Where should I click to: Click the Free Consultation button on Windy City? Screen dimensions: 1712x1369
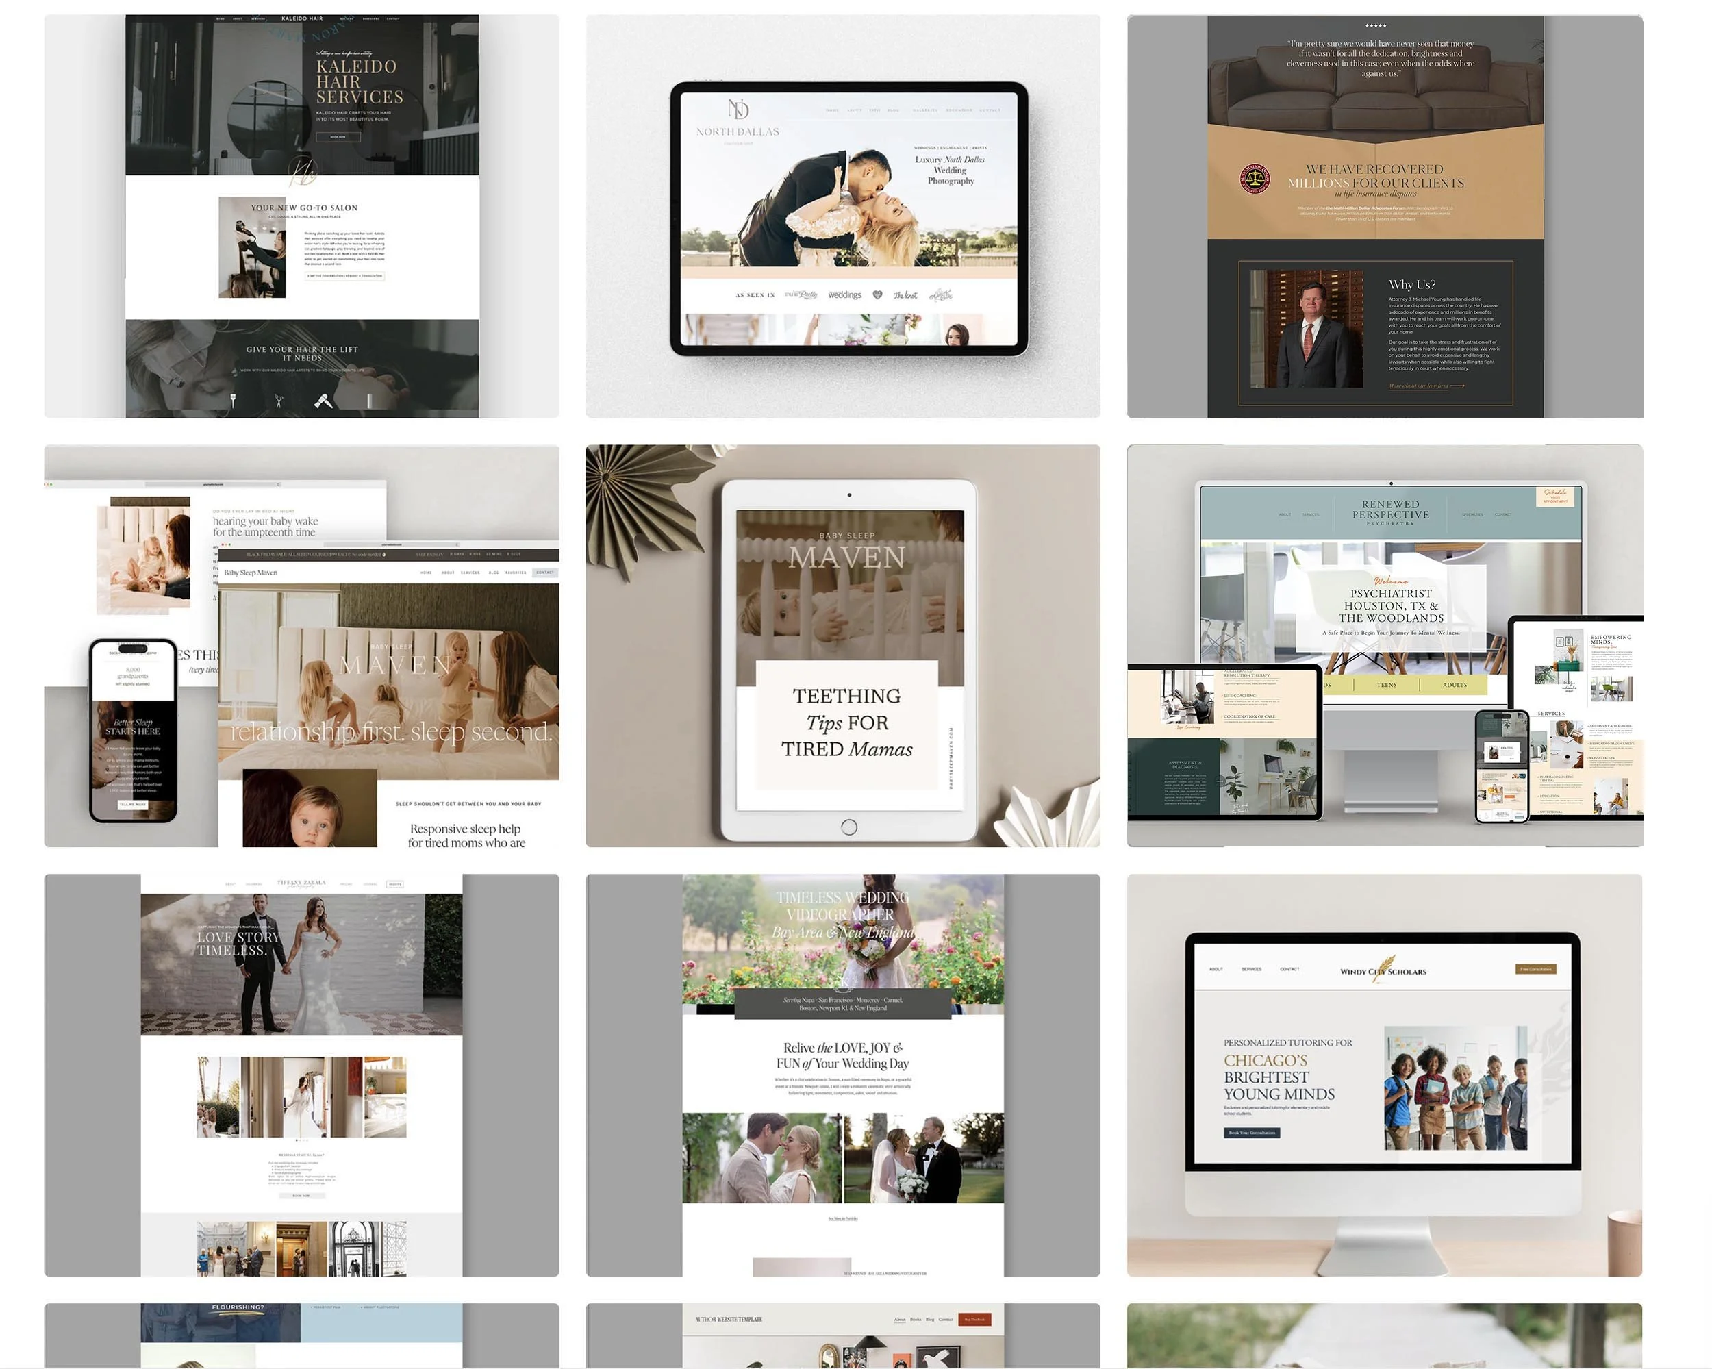tap(1536, 970)
